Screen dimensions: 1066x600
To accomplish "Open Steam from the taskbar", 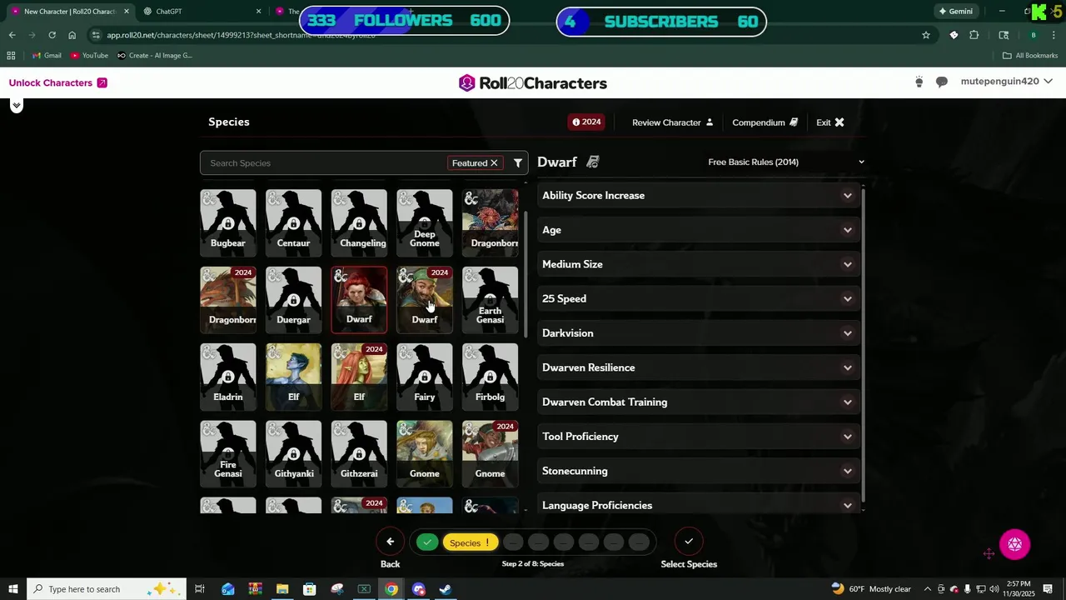I will [446, 589].
